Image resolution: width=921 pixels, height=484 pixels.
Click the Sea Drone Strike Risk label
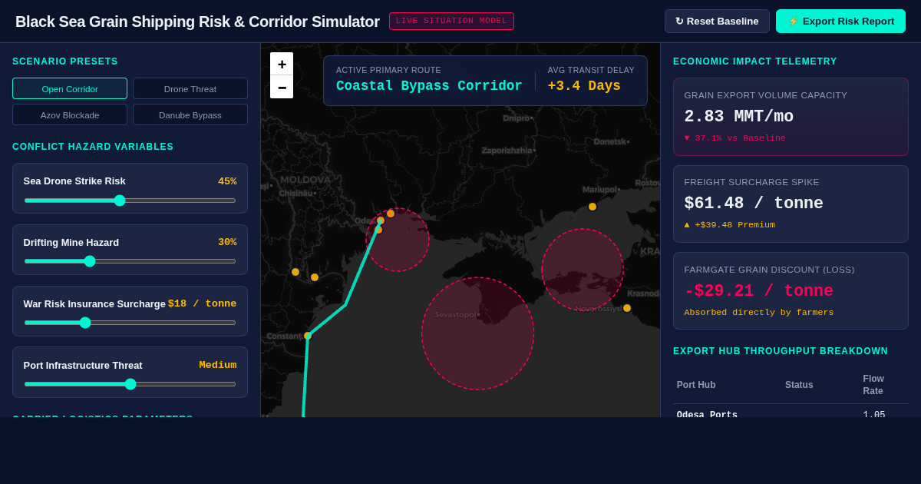coord(74,181)
